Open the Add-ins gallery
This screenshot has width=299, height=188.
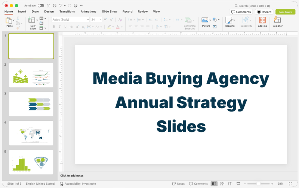pyautogui.click(x=262, y=22)
